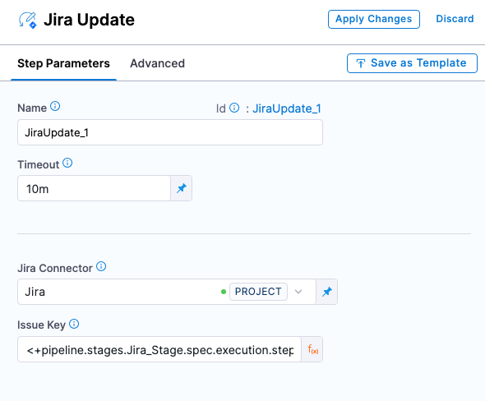The width and height of the screenshot is (485, 401).
Task: Click the Issue Key expression input field
Action: [x=159, y=349]
